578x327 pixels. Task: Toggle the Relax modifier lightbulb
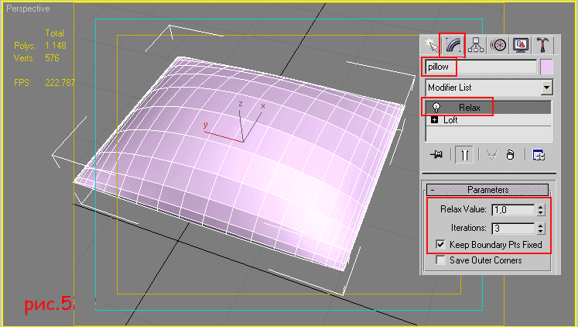click(436, 108)
